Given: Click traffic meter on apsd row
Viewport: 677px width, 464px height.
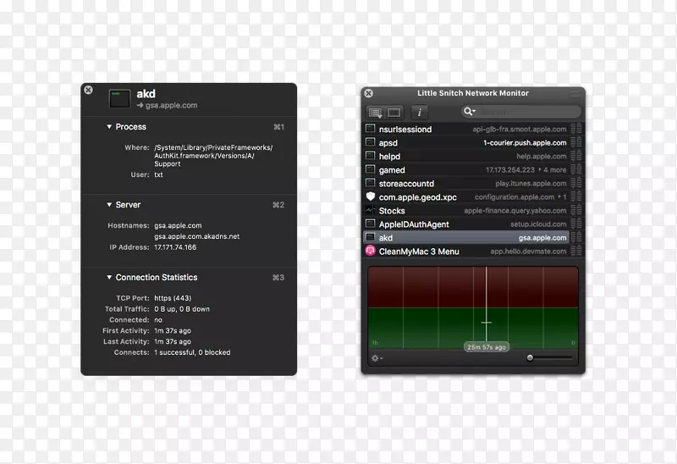Looking at the screenshot, I should pyautogui.click(x=576, y=142).
